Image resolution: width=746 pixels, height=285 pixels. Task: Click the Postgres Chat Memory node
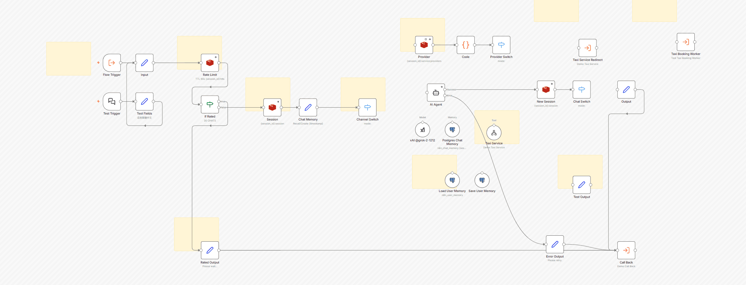[x=452, y=130]
